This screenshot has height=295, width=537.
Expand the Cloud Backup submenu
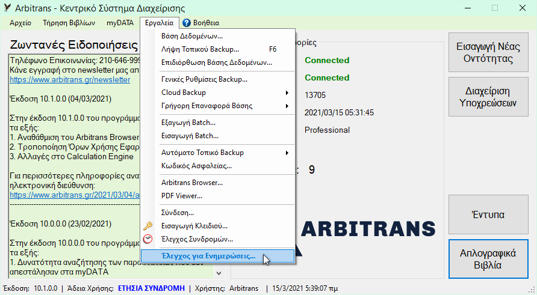coord(218,93)
